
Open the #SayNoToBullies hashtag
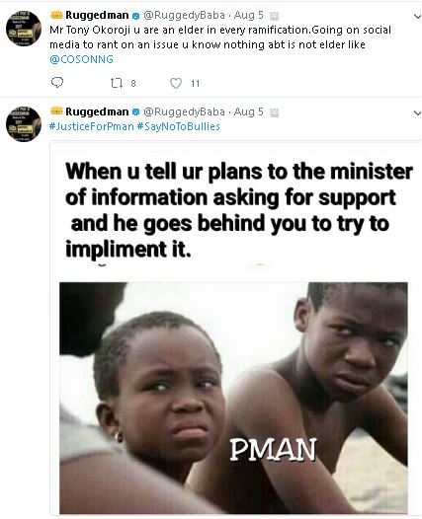point(178,126)
